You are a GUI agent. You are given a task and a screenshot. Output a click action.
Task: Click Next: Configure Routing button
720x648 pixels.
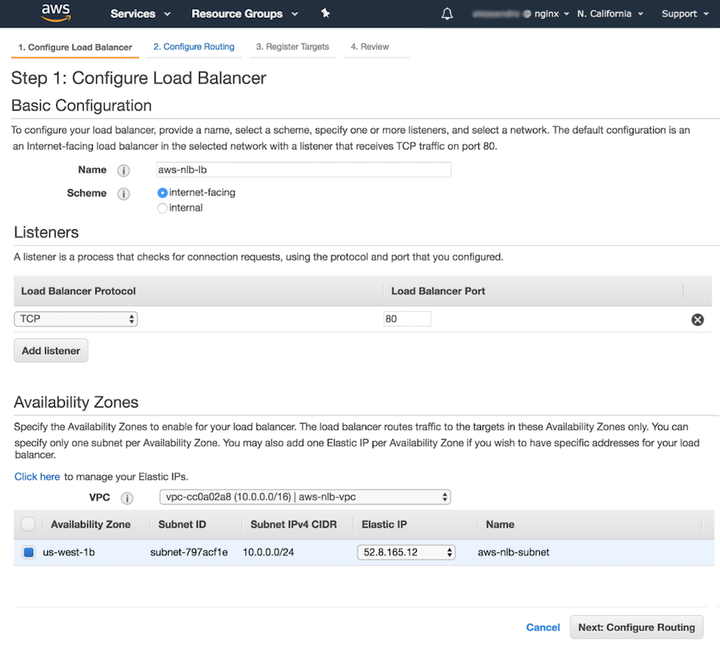[x=636, y=627]
